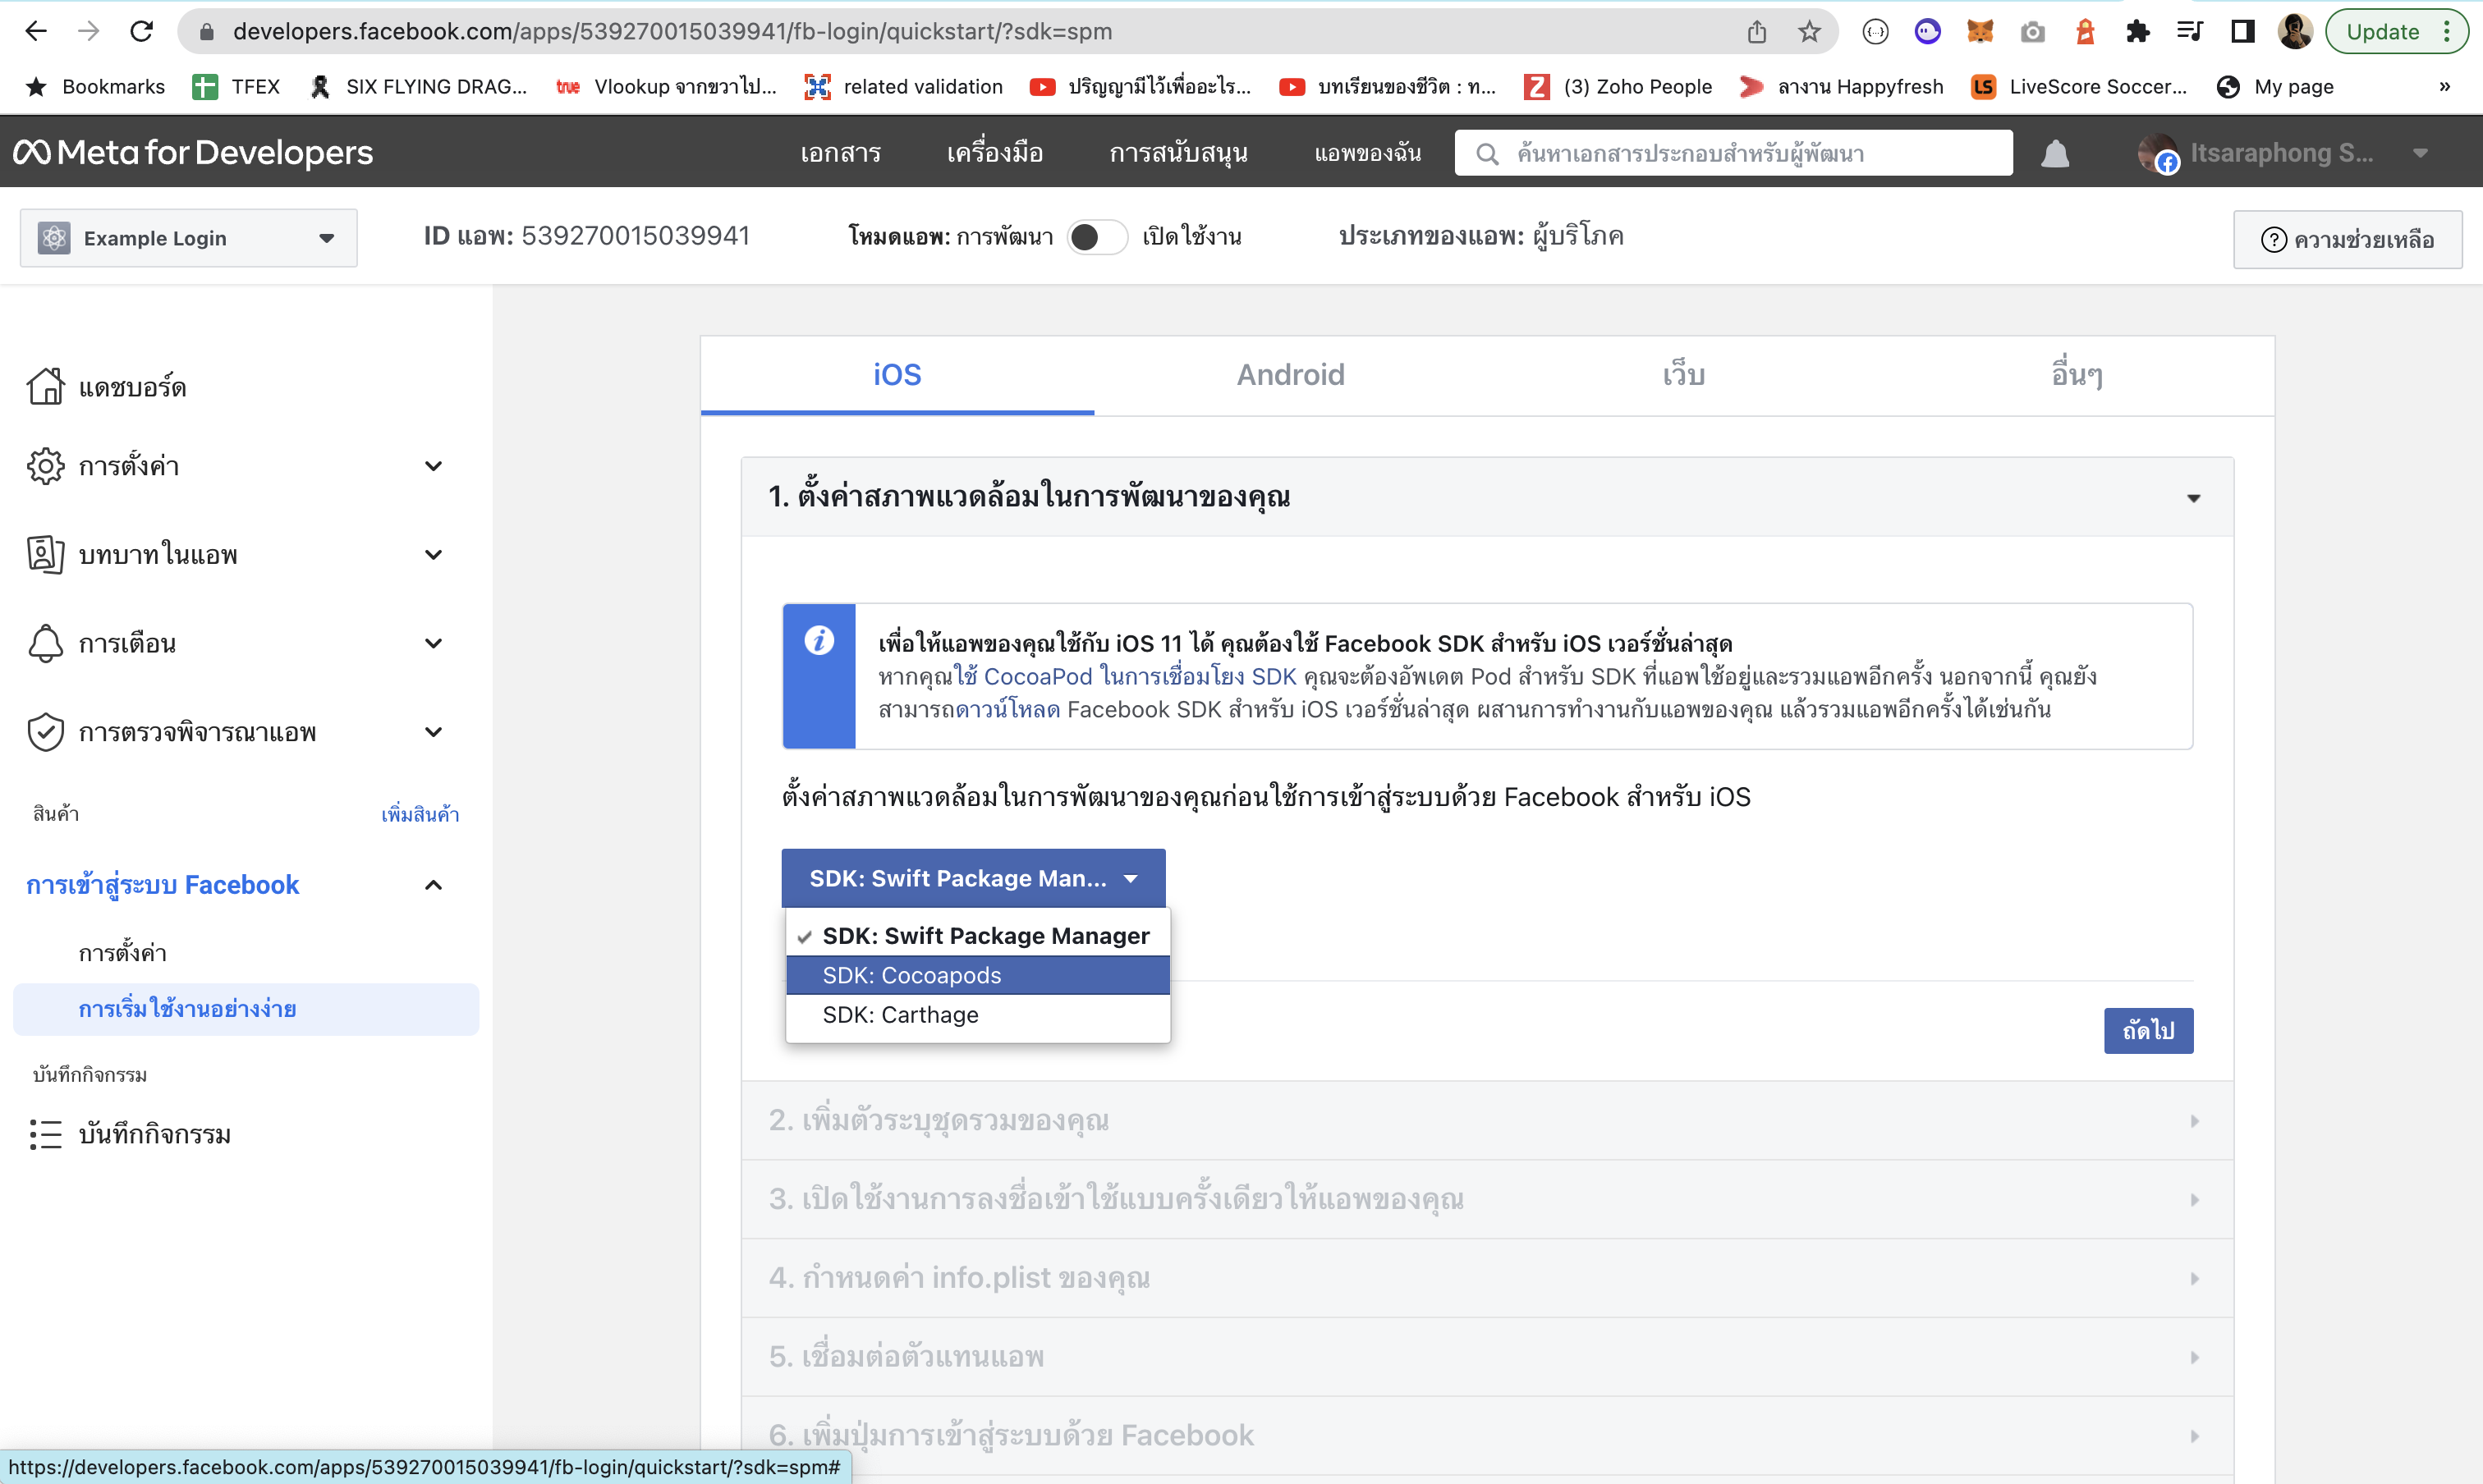Open the user account dropdown arrow

pyautogui.click(x=2420, y=153)
